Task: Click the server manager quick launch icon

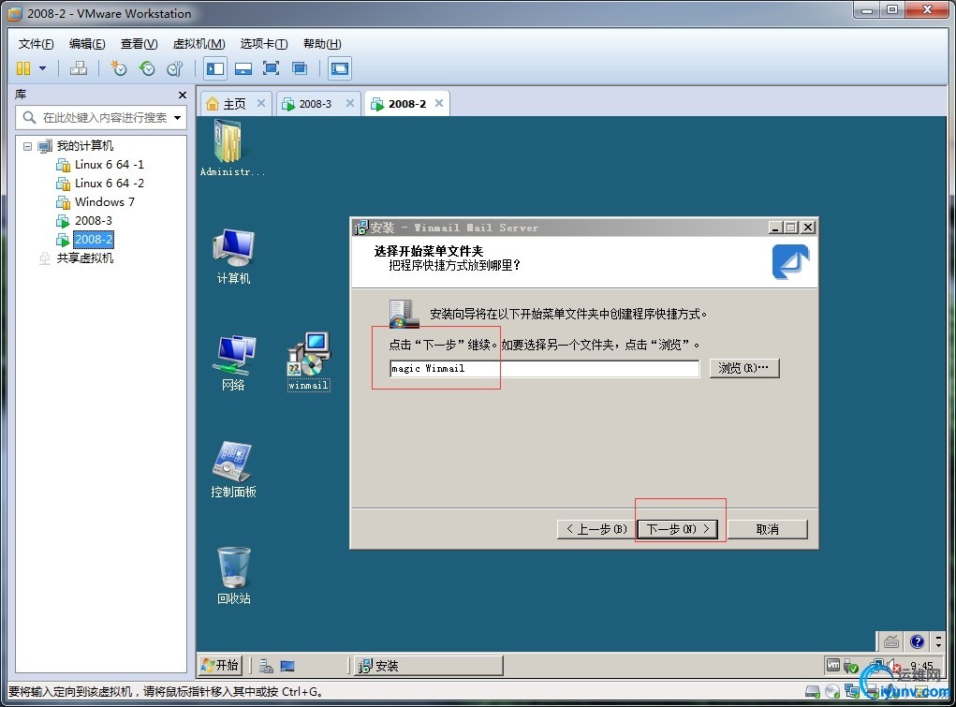Action: [266, 666]
